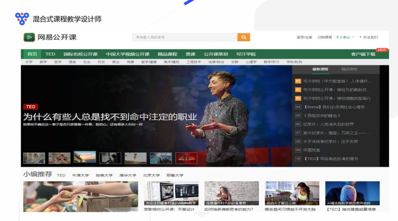
Task: Click the 客户端下载 button
Action: coord(363,54)
